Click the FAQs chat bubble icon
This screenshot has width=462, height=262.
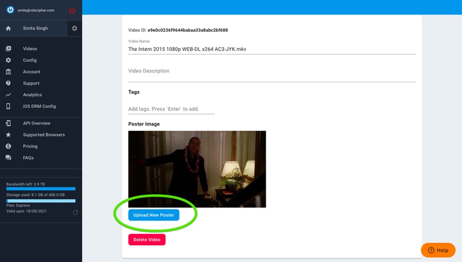pyautogui.click(x=8, y=158)
